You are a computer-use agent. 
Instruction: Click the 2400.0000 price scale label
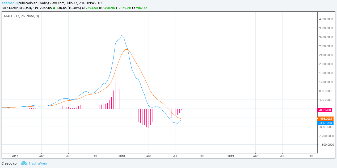[326, 55]
